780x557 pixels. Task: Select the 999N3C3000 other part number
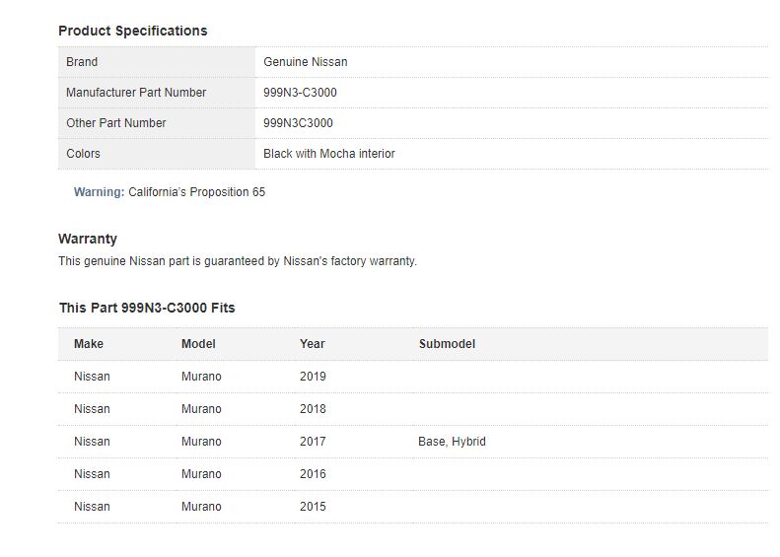pos(298,123)
